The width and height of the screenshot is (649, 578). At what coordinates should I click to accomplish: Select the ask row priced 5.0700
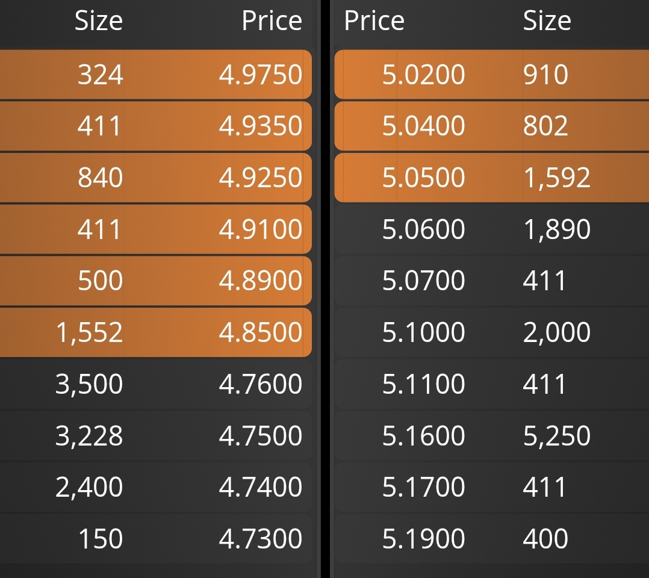click(492, 281)
